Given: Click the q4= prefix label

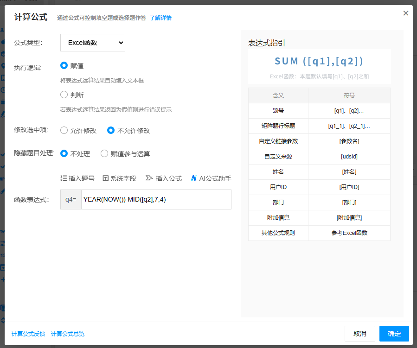Looking at the screenshot, I should pyautogui.click(x=71, y=200).
